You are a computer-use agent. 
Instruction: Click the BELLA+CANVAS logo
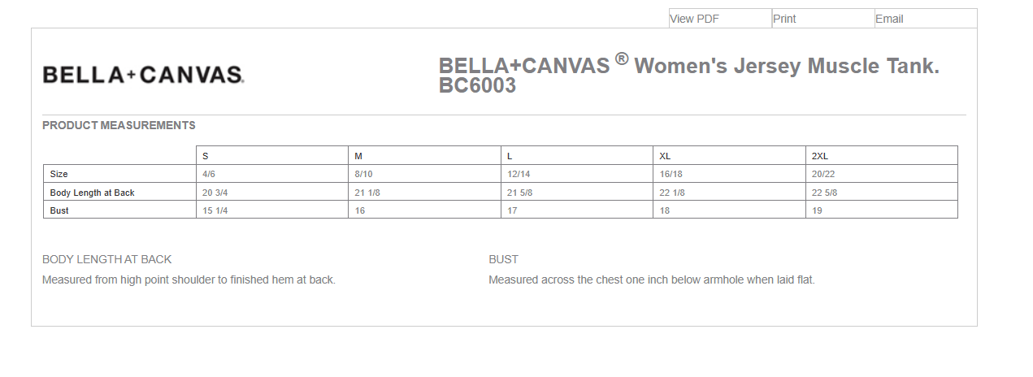pos(143,75)
